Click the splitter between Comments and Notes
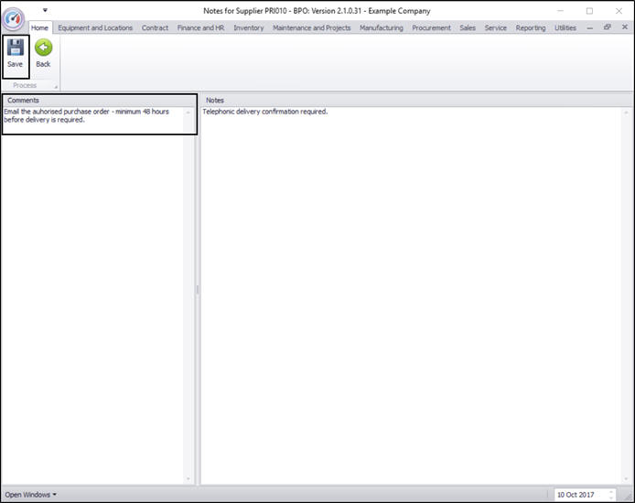The height and width of the screenshot is (503, 635). tap(198, 290)
